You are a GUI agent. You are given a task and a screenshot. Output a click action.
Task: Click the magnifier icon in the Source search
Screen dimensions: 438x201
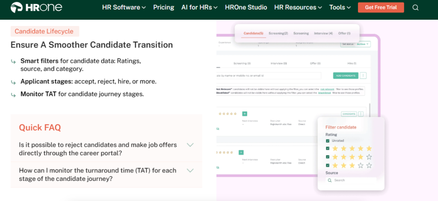pos(330,180)
